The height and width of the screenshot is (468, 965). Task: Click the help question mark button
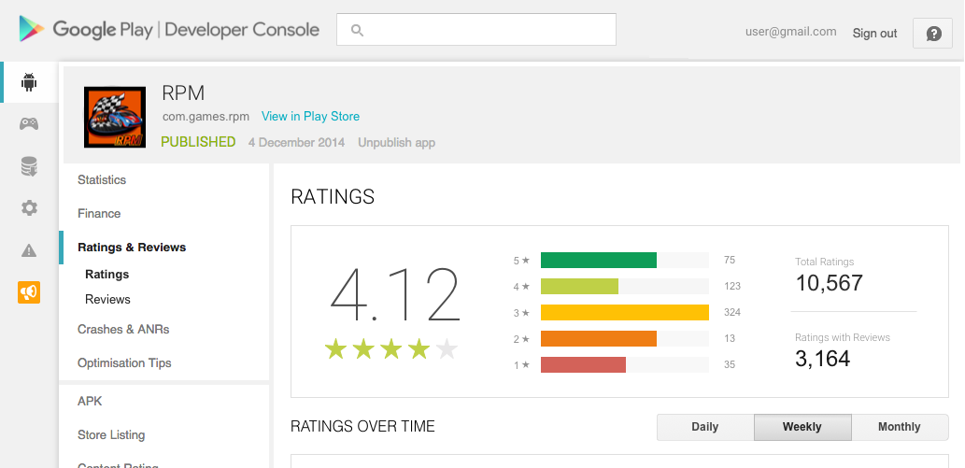932,33
